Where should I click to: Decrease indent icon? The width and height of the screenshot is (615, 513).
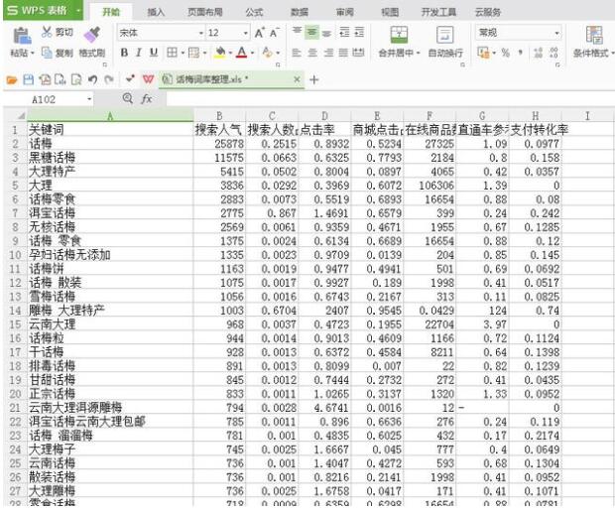(x=344, y=32)
